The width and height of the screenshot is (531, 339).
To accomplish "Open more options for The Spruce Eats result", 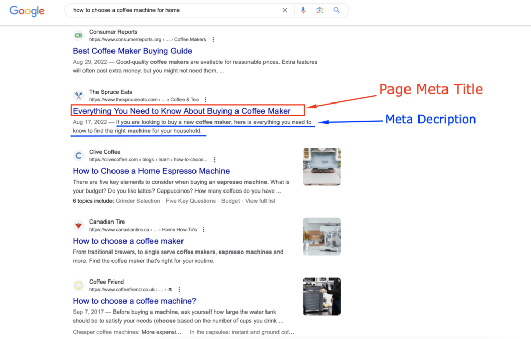I will [205, 100].
